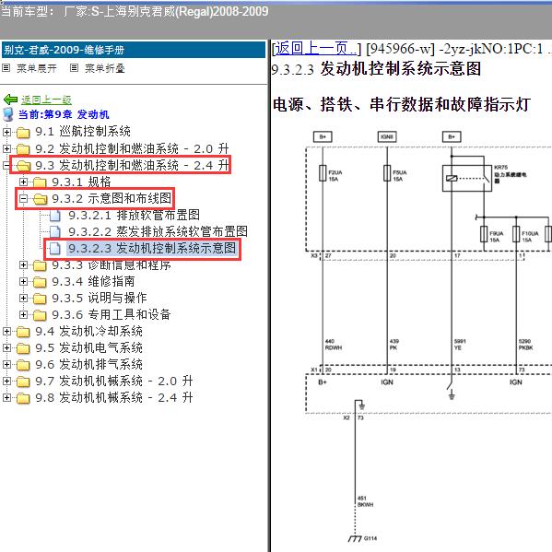Click the page icon for 9.3.2.2 蒸发排放系统软管布置图

[55, 231]
